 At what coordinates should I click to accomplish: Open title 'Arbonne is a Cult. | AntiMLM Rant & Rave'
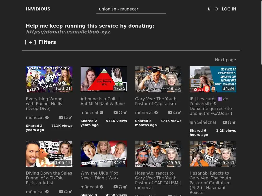pos(103,101)
